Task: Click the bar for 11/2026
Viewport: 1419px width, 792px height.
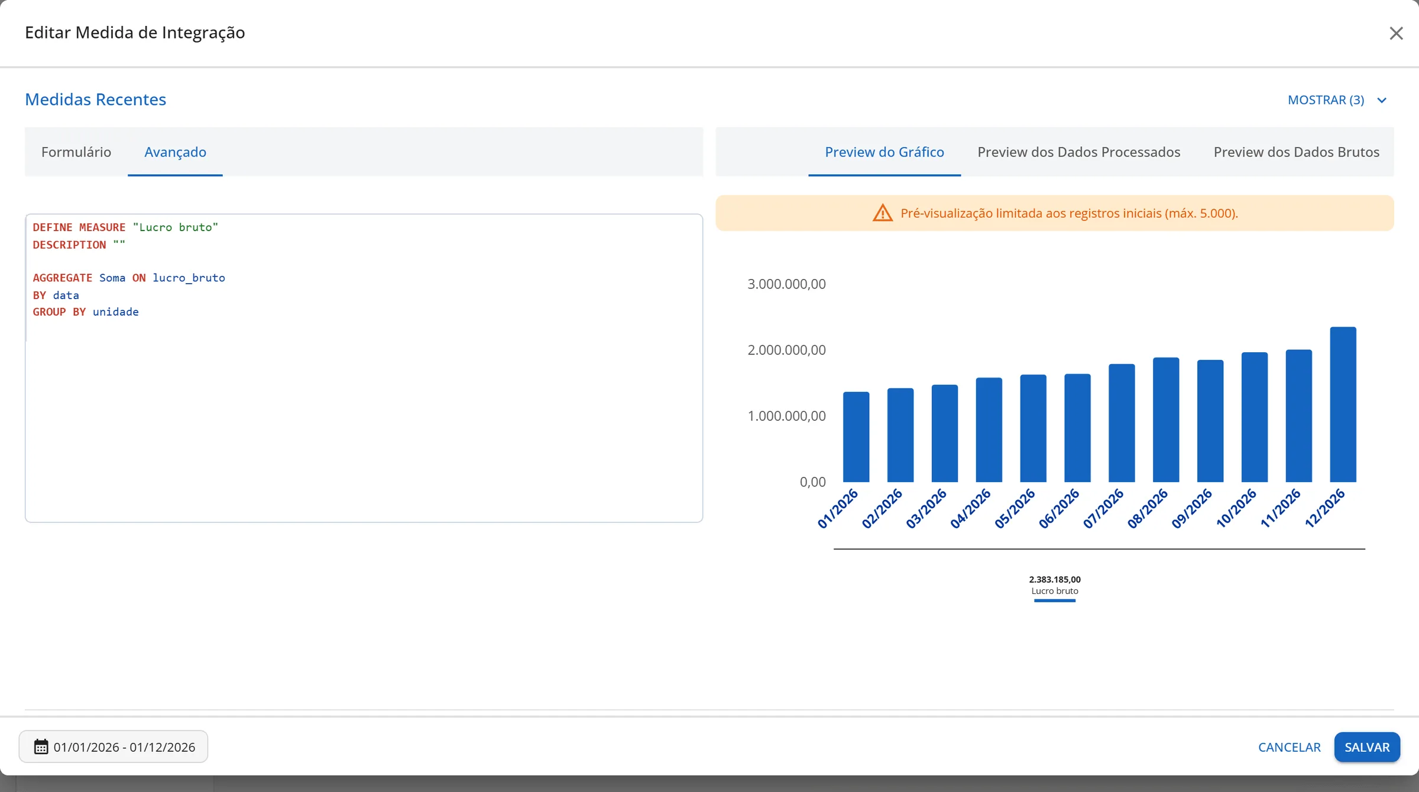Action: 1299,416
